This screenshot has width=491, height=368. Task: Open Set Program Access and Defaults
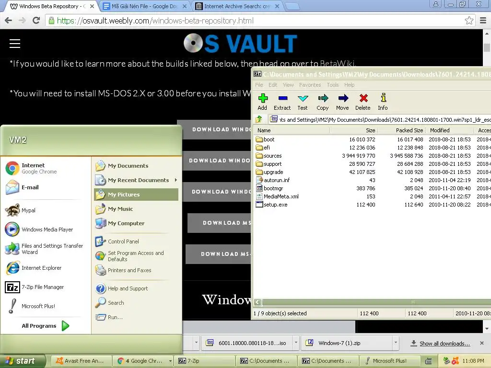click(136, 256)
